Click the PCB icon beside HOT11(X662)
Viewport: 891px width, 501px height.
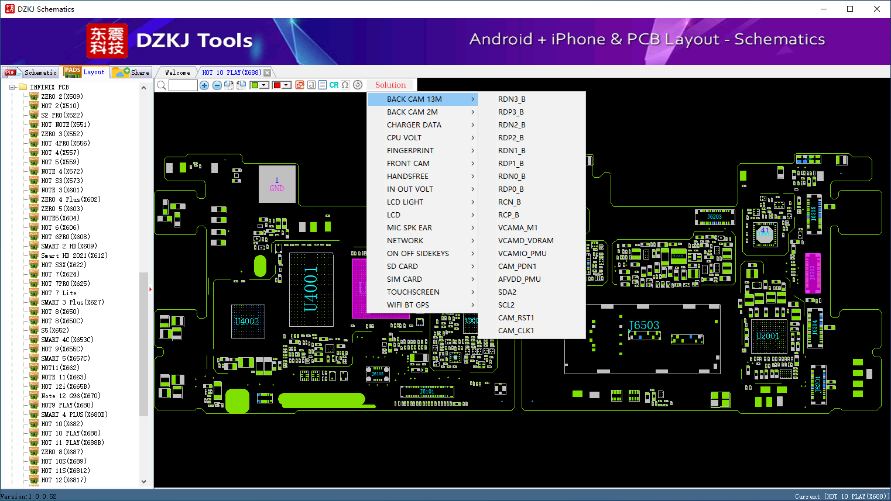(x=34, y=368)
